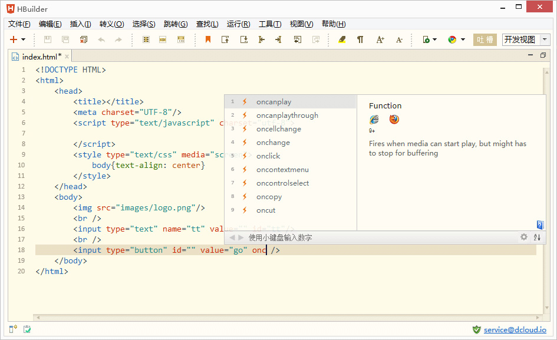Viewport: 557px width, 340px height.
Task: Click the settings gear in autocomplete popup
Action: [523, 237]
